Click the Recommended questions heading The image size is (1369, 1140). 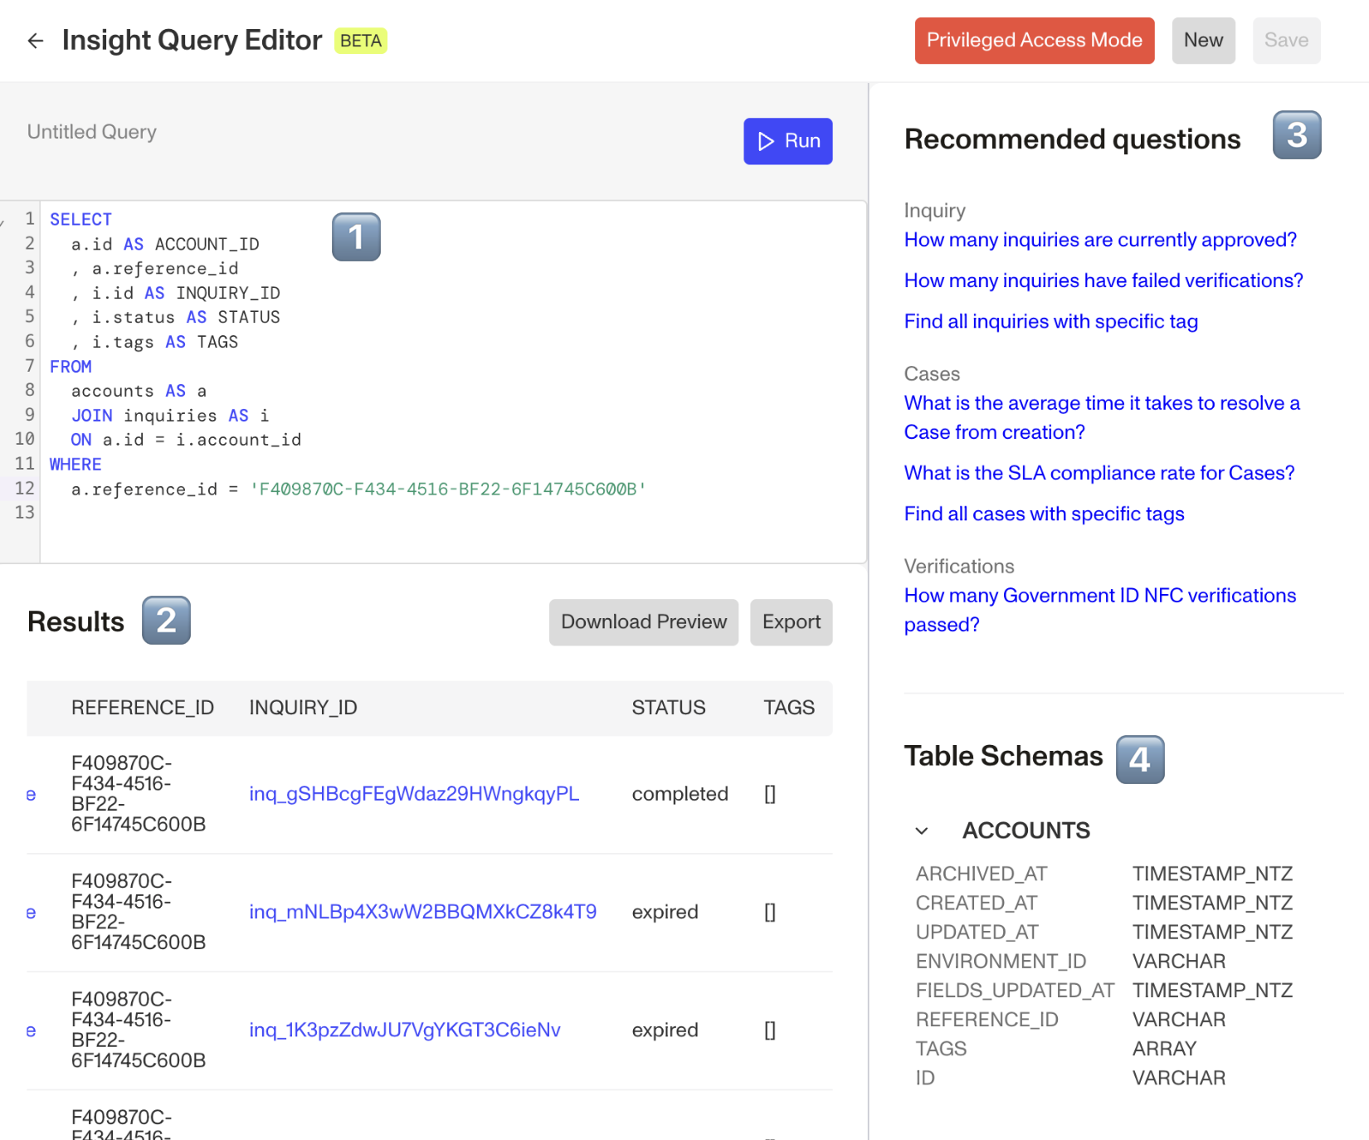[1073, 139]
